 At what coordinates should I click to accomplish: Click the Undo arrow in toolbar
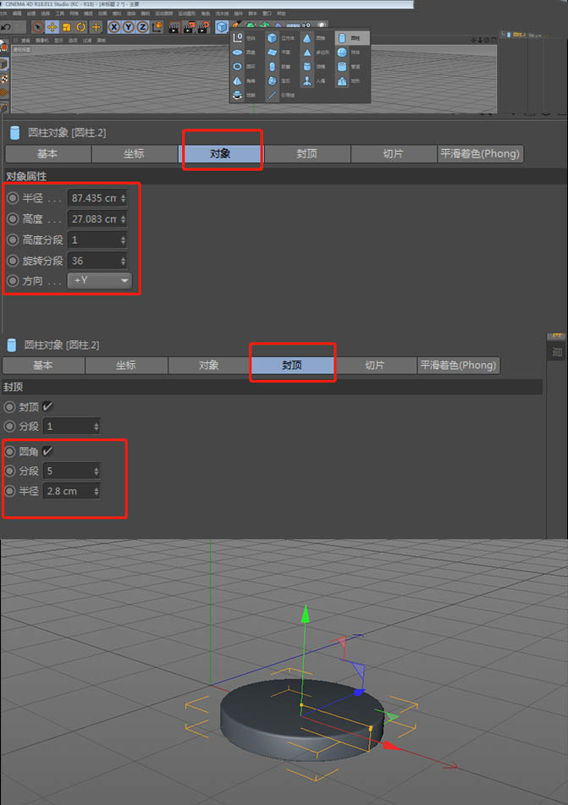click(x=6, y=27)
